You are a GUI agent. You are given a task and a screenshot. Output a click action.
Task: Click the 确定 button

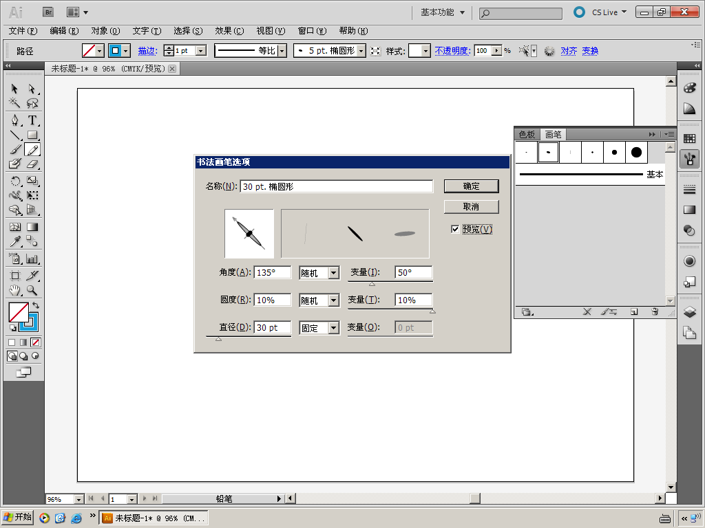tap(471, 186)
